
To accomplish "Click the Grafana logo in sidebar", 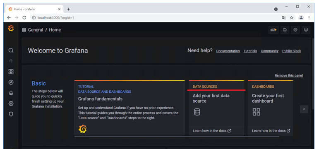I will point(11,29).
